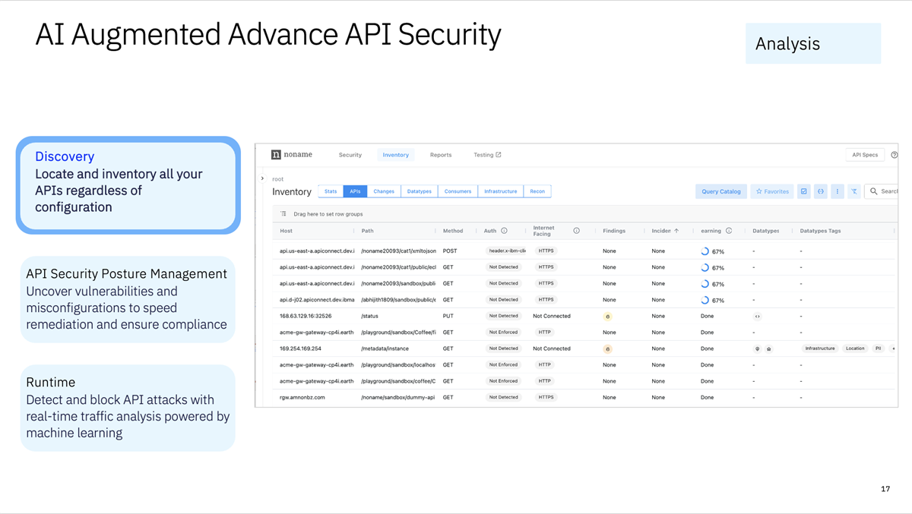Expand the collapsed sidebar chevron

[x=262, y=178]
